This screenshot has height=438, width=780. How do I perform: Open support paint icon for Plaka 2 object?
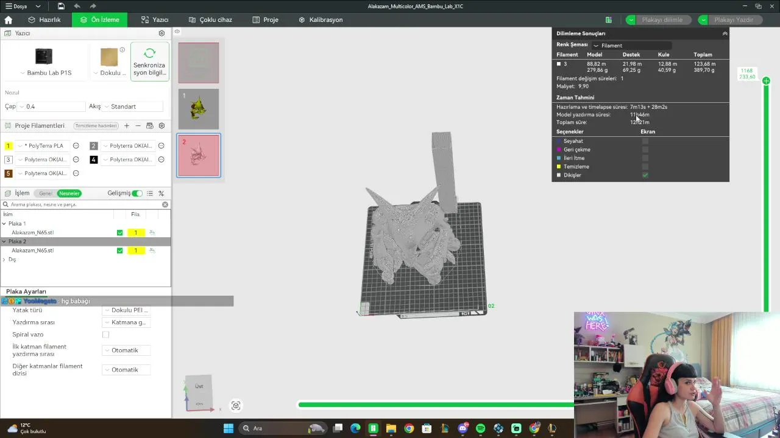coord(152,251)
